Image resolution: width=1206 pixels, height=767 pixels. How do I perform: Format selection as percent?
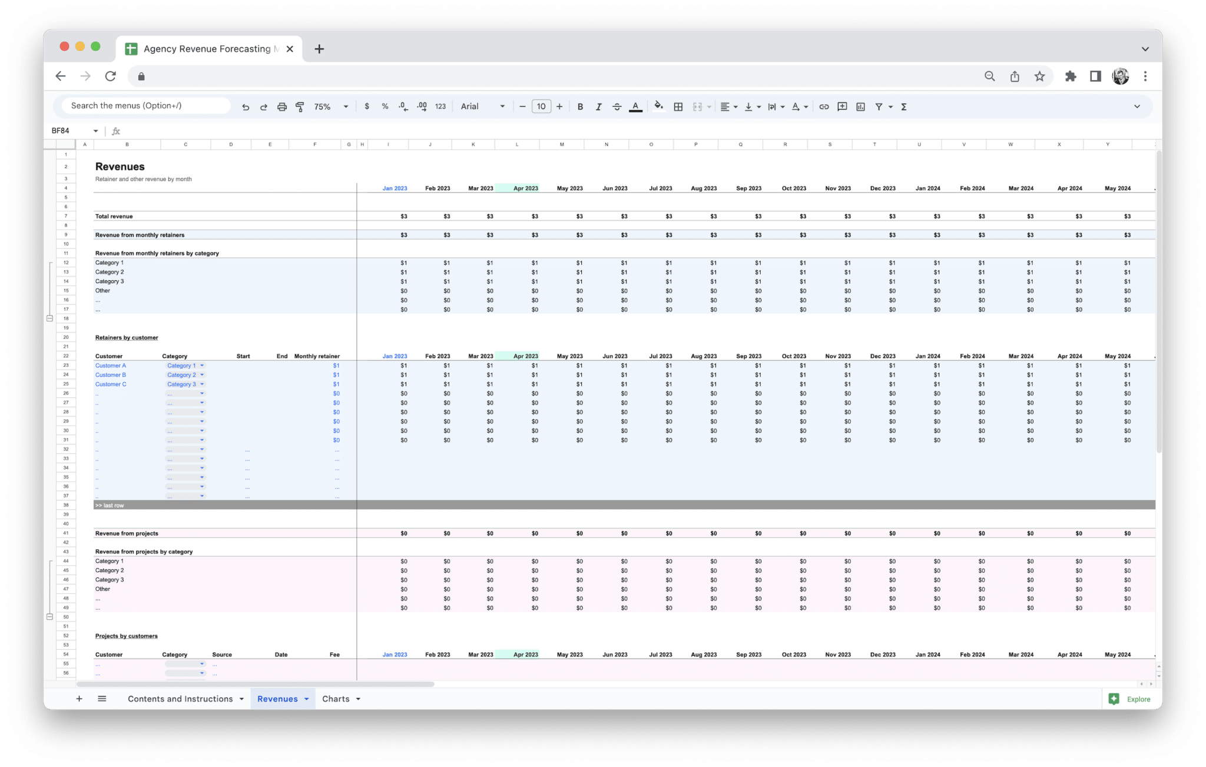385,107
